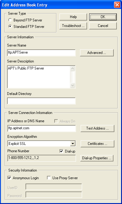Open the Certificates dialog
122x204 pixels.
coord(97,144)
